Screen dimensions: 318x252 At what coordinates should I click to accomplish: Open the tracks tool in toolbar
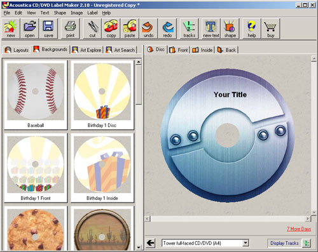(190, 29)
